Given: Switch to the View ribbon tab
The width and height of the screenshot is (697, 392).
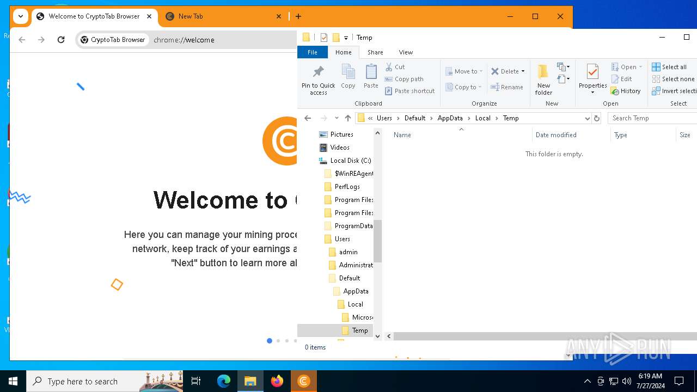Looking at the screenshot, I should (406, 52).
